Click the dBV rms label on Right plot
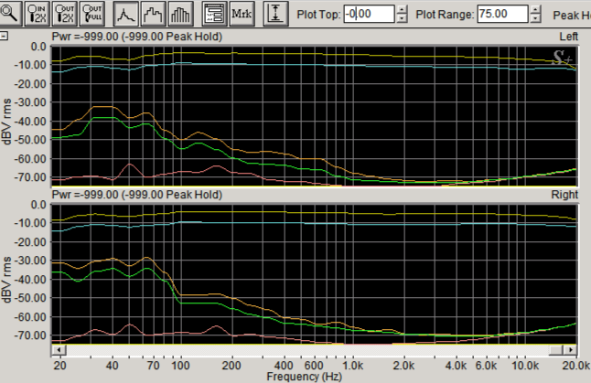The width and height of the screenshot is (591, 383). [6, 280]
